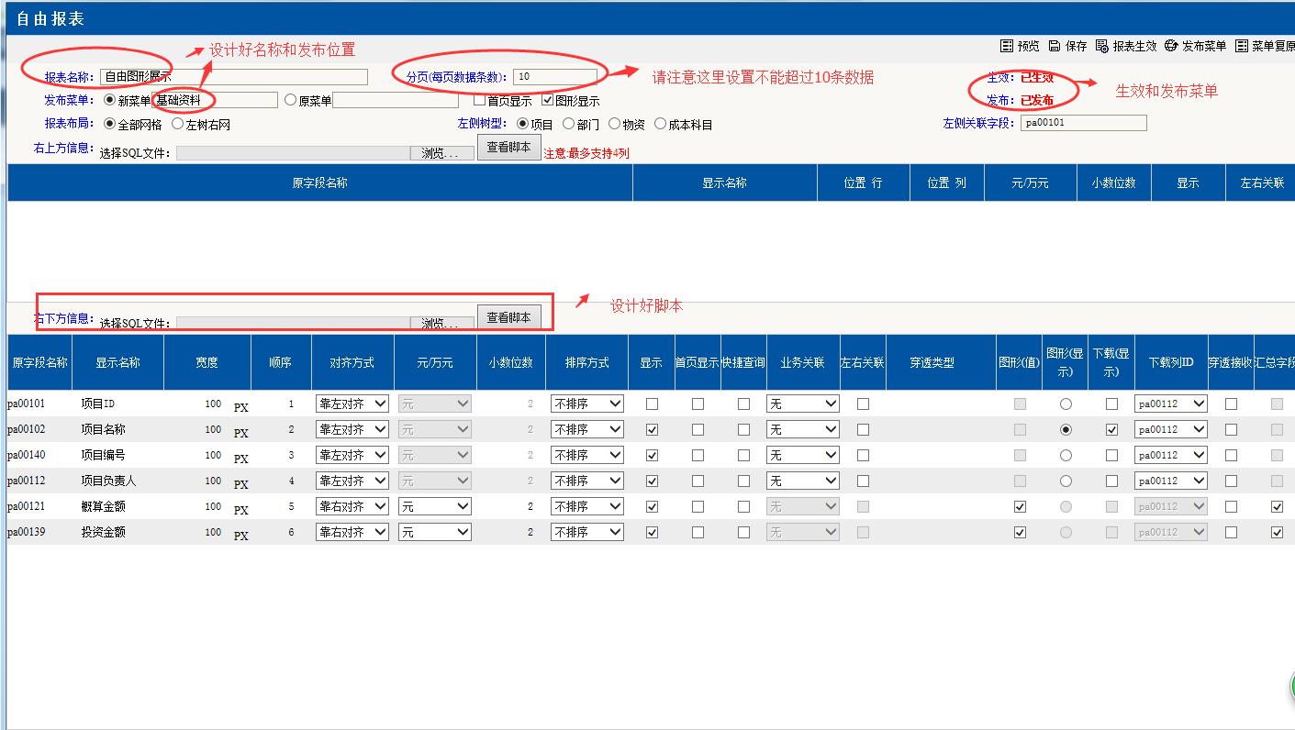Select the 左树右网 layout radio button
The width and height of the screenshot is (1295, 730).
pyautogui.click(x=178, y=124)
